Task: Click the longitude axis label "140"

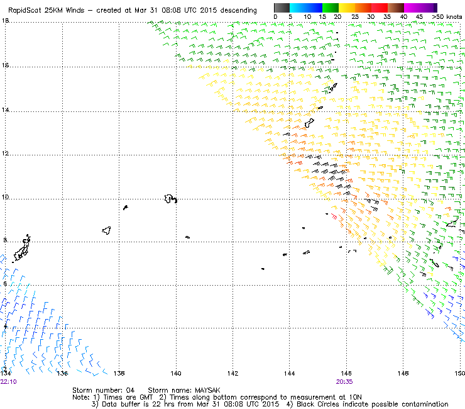Action: [176, 373]
